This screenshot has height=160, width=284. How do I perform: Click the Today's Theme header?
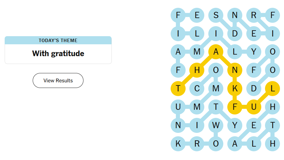click(x=58, y=41)
